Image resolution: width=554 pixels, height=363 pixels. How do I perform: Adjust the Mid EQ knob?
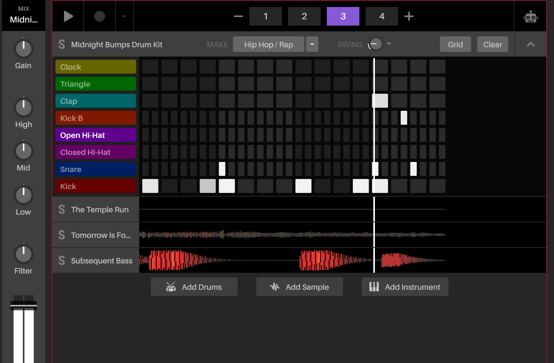tap(24, 151)
